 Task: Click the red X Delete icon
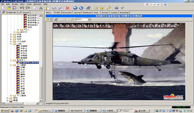tap(68, 8)
